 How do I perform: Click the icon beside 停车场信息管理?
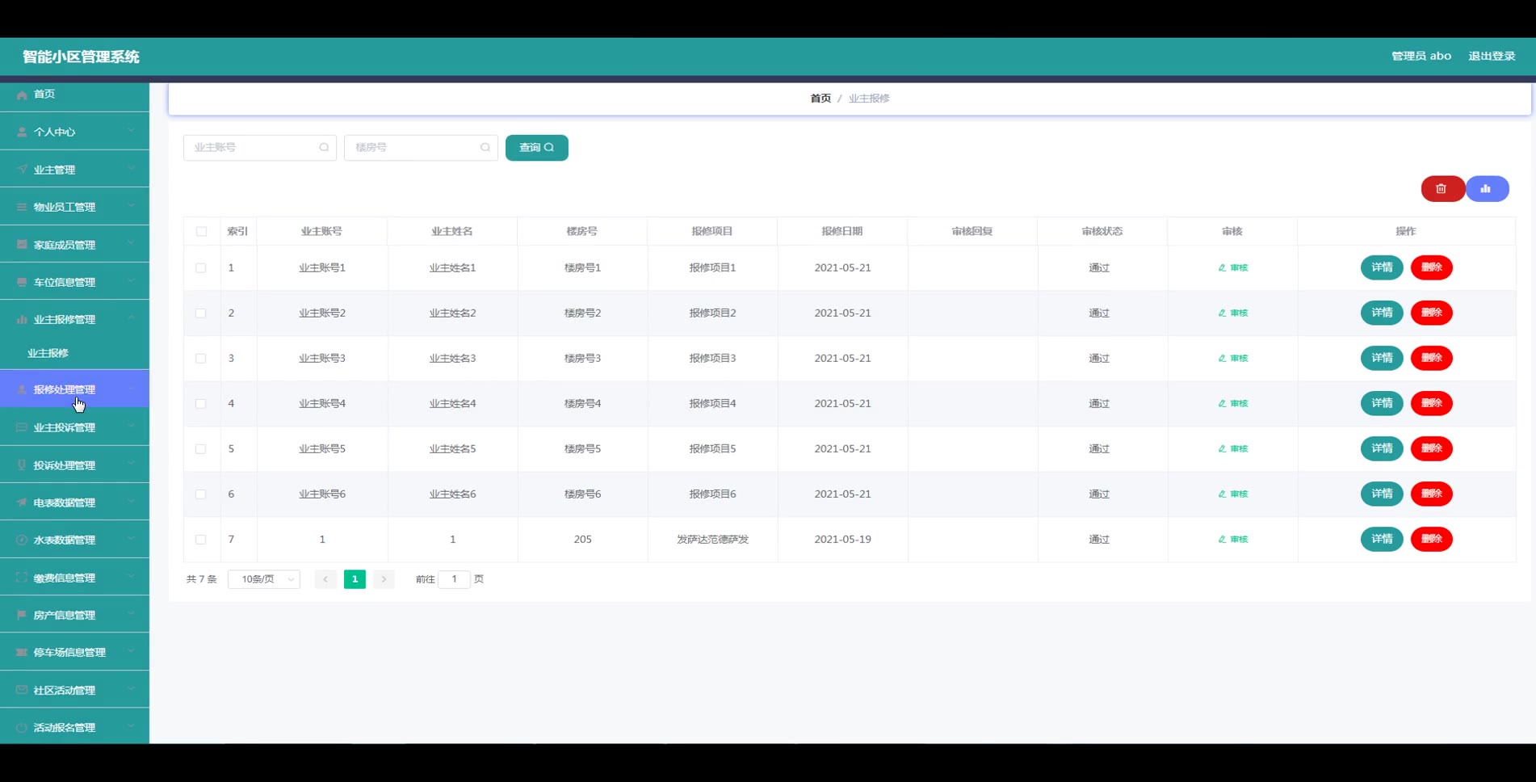click(22, 652)
